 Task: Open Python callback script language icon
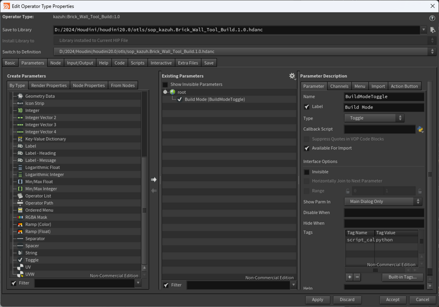point(420,129)
